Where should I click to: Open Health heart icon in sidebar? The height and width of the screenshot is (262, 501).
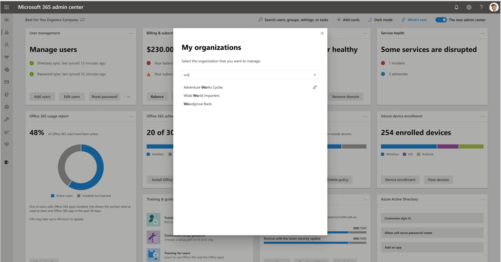6,145
